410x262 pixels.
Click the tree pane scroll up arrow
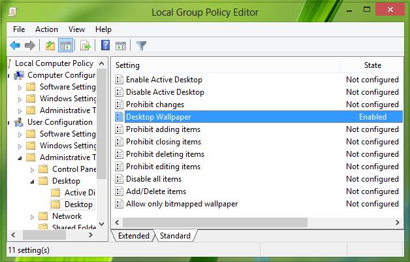[102, 63]
